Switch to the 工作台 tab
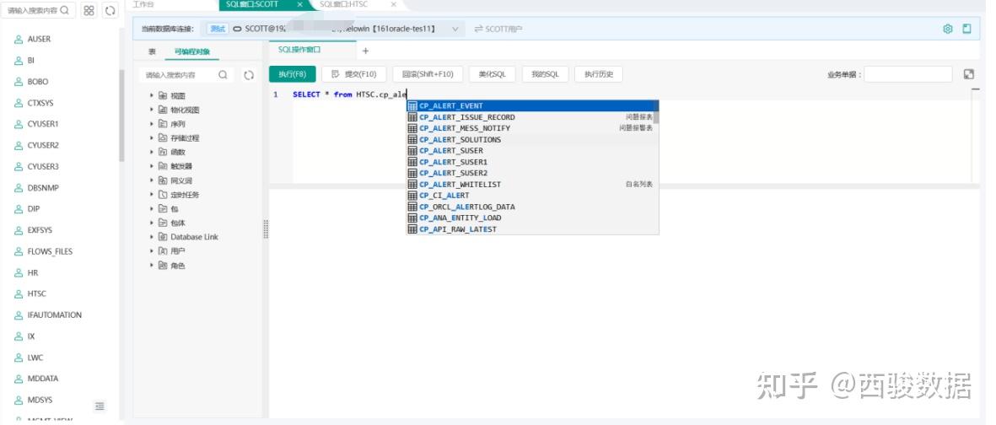The image size is (996, 425). [143, 4]
